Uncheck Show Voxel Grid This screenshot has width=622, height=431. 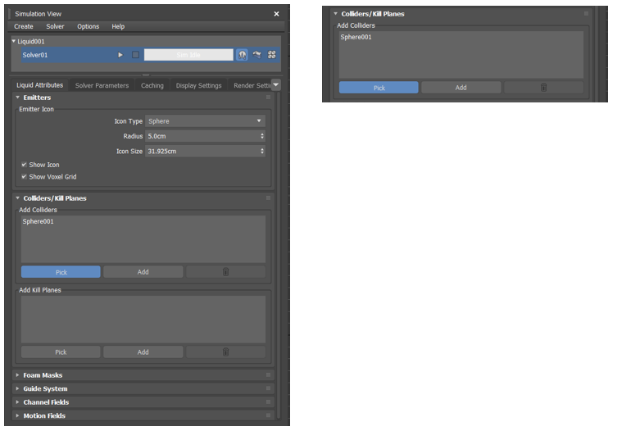click(x=25, y=177)
